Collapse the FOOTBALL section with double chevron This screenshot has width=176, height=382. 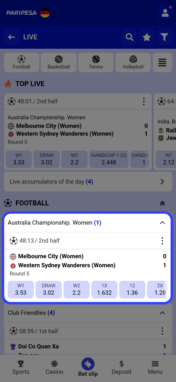click(162, 203)
